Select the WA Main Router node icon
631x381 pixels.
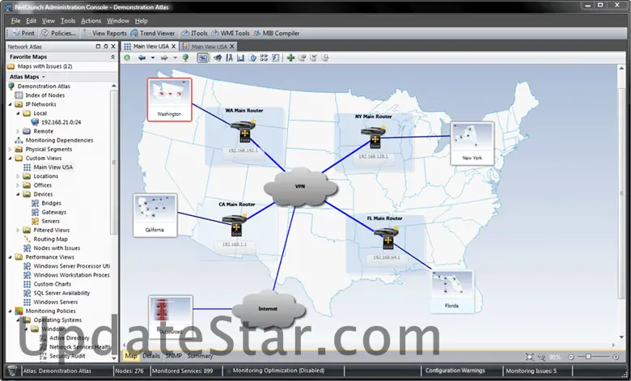click(244, 131)
